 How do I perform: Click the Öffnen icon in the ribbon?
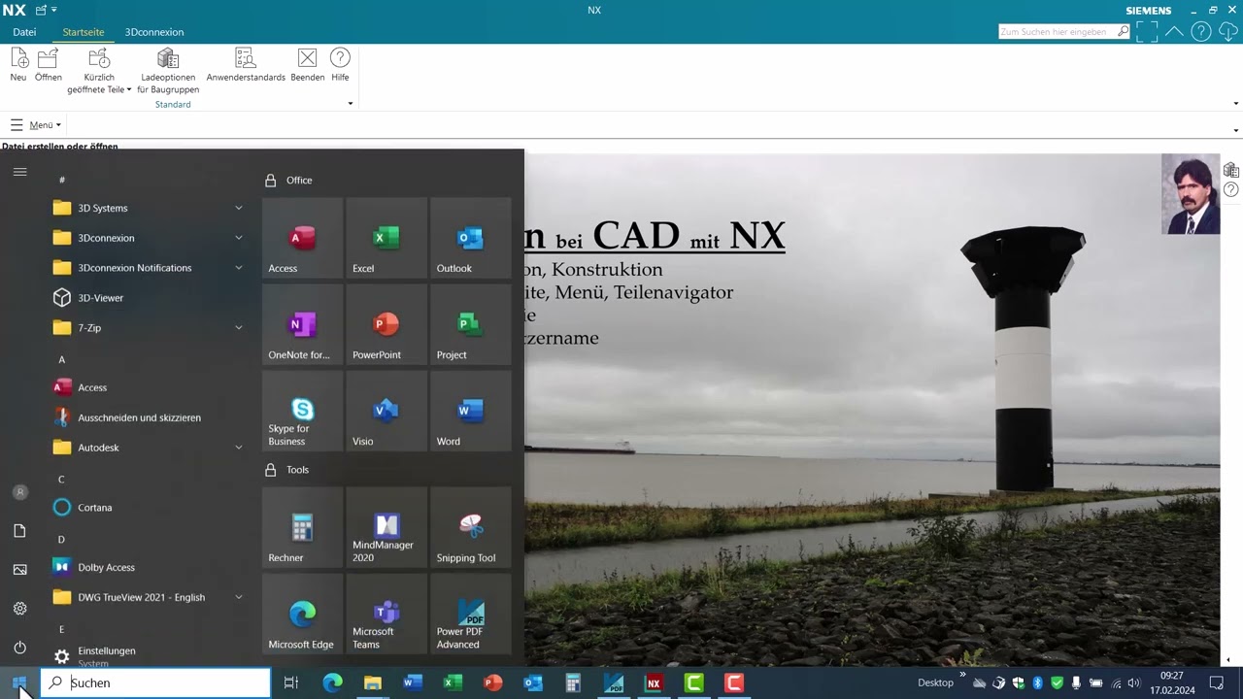click(x=48, y=58)
